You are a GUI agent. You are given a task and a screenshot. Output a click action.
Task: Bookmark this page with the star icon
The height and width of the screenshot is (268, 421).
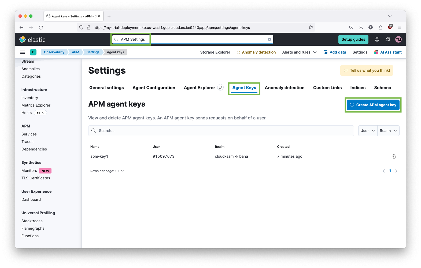pyautogui.click(x=311, y=27)
